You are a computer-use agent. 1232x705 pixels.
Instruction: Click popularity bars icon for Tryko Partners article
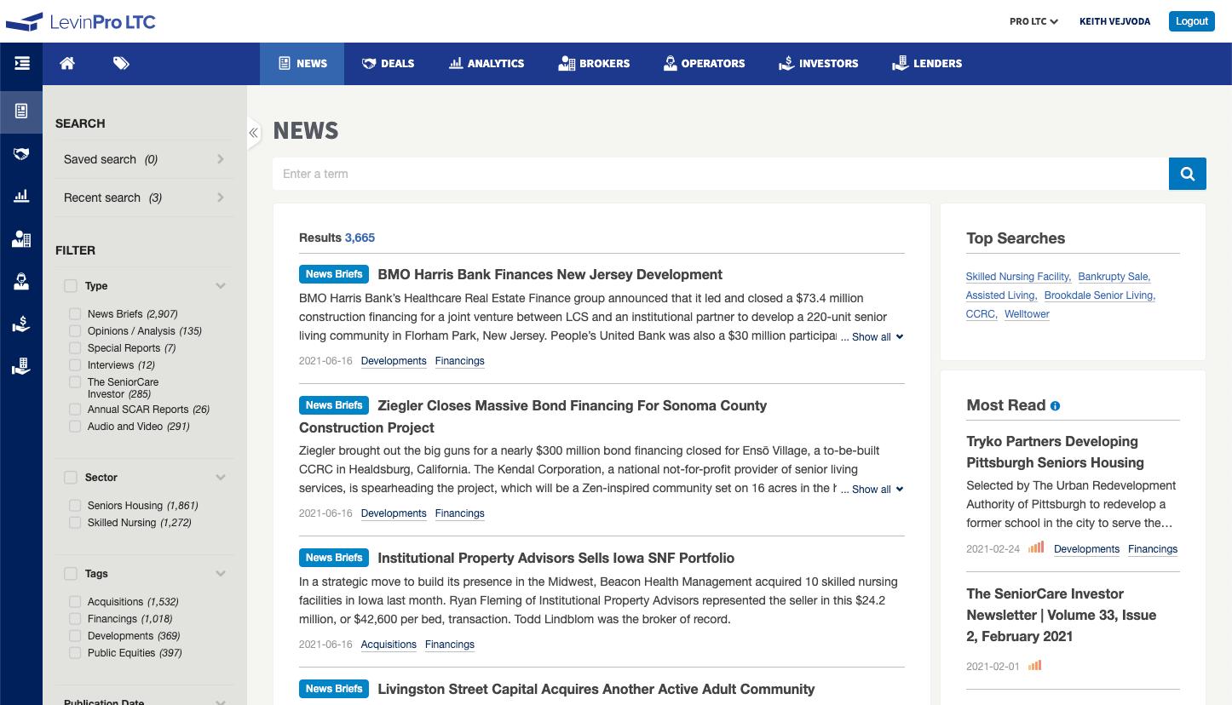1036,547
